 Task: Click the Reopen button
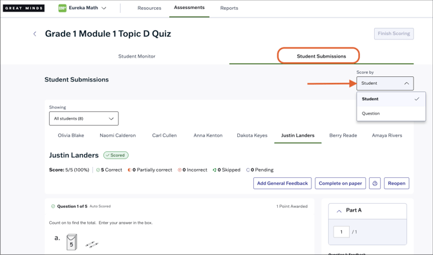click(x=397, y=183)
